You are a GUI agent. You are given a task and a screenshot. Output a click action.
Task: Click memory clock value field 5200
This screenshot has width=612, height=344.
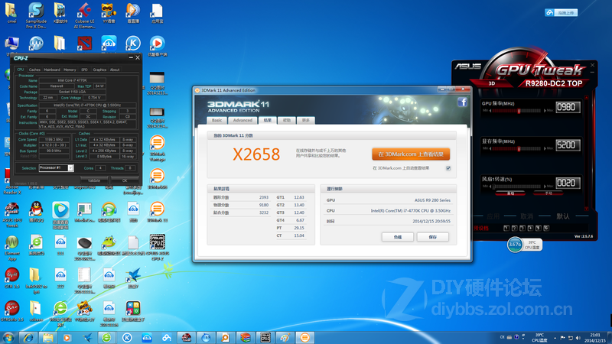point(568,145)
